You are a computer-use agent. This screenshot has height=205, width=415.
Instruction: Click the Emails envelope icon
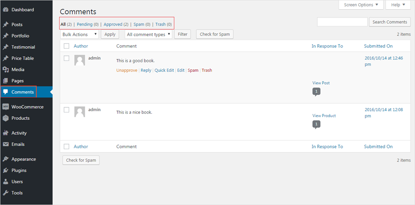tap(5, 144)
